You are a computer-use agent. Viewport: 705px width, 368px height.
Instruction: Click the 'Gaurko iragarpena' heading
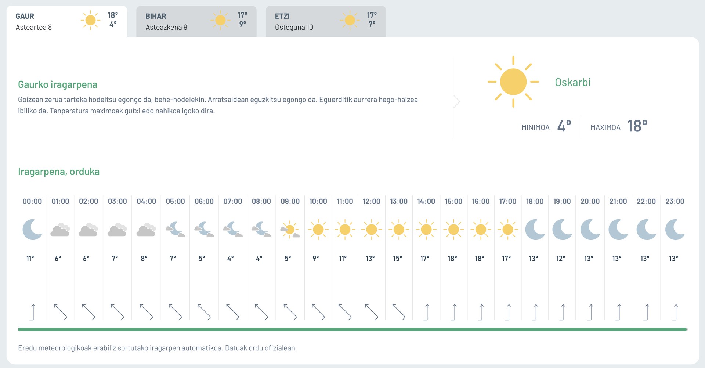pos(58,84)
